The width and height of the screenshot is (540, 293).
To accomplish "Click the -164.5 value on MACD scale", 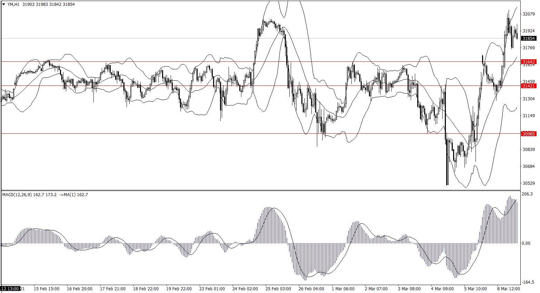I will [528, 282].
